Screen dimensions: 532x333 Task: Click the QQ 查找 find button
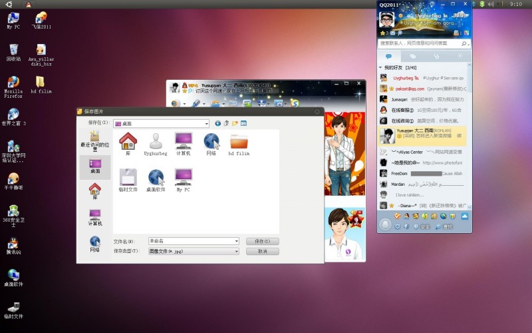pyautogui.click(x=444, y=226)
